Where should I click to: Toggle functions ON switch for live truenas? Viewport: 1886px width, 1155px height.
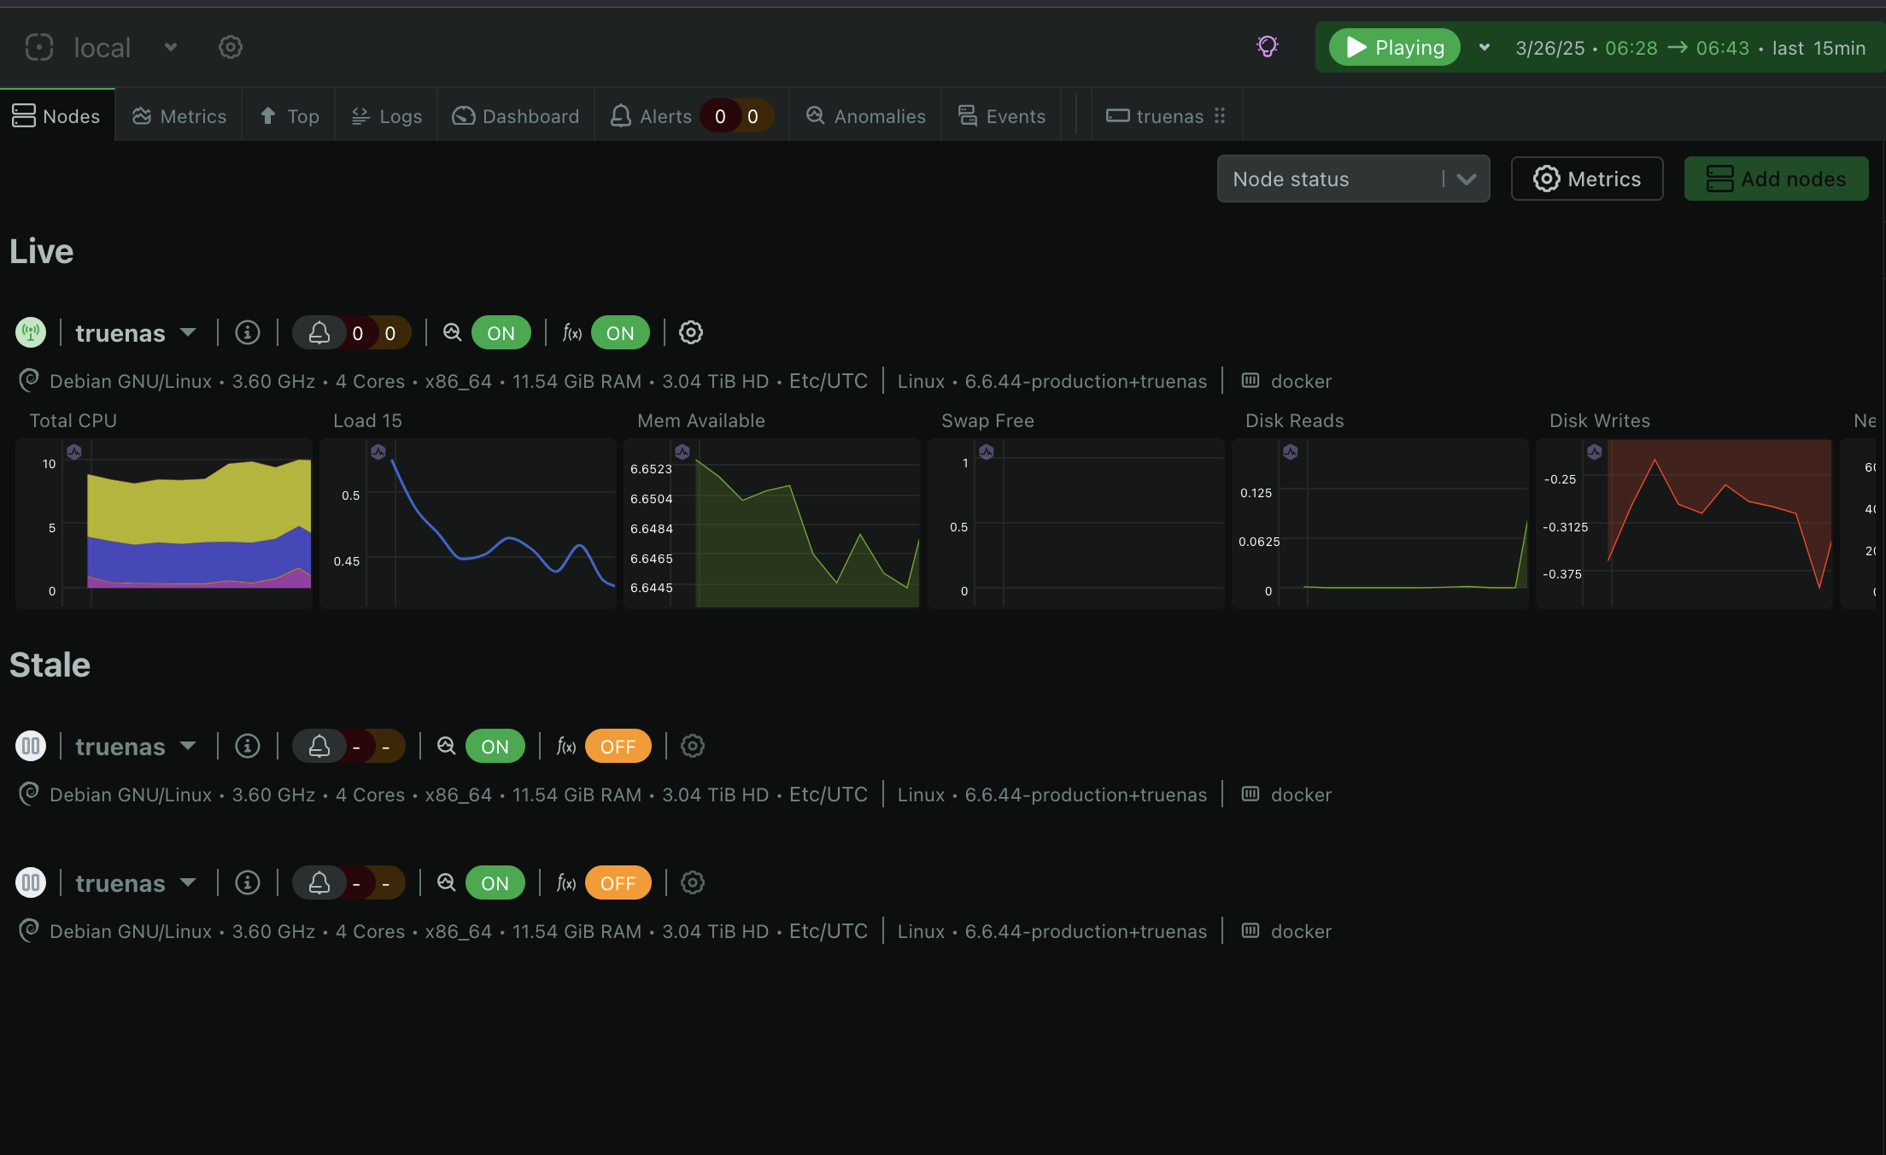[x=620, y=332]
